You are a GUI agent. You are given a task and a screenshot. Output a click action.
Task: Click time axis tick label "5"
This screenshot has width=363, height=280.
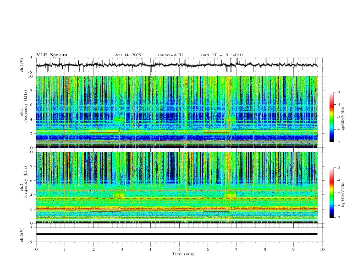(179, 249)
